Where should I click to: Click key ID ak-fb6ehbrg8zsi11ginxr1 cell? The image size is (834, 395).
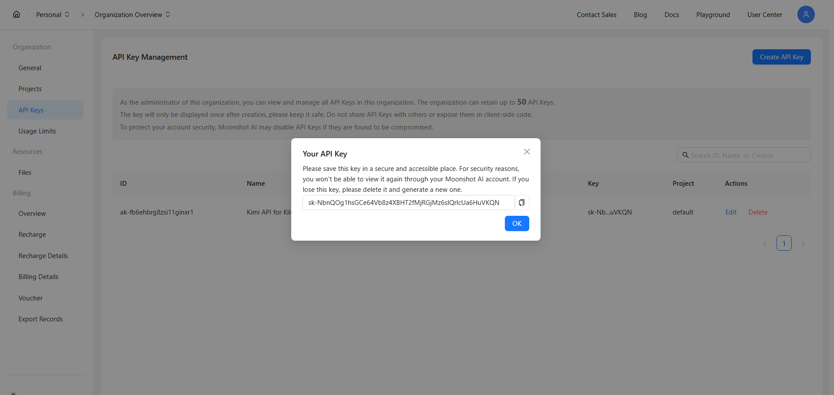pyautogui.click(x=157, y=212)
